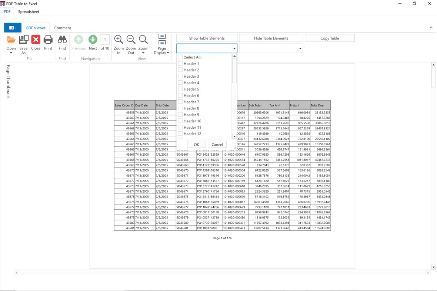The image size is (437, 291).
Task: Click the Copy Table button
Action: point(330,38)
